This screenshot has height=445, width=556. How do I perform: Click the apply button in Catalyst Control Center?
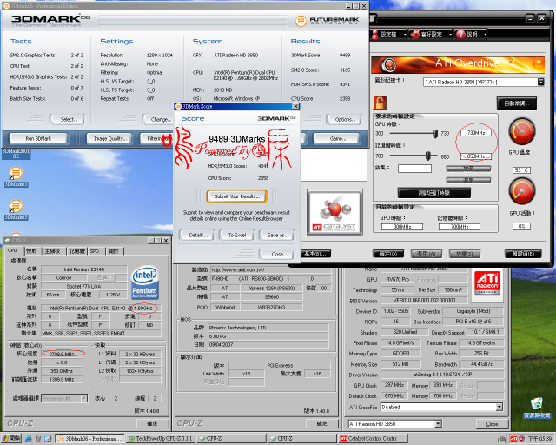click(x=427, y=254)
